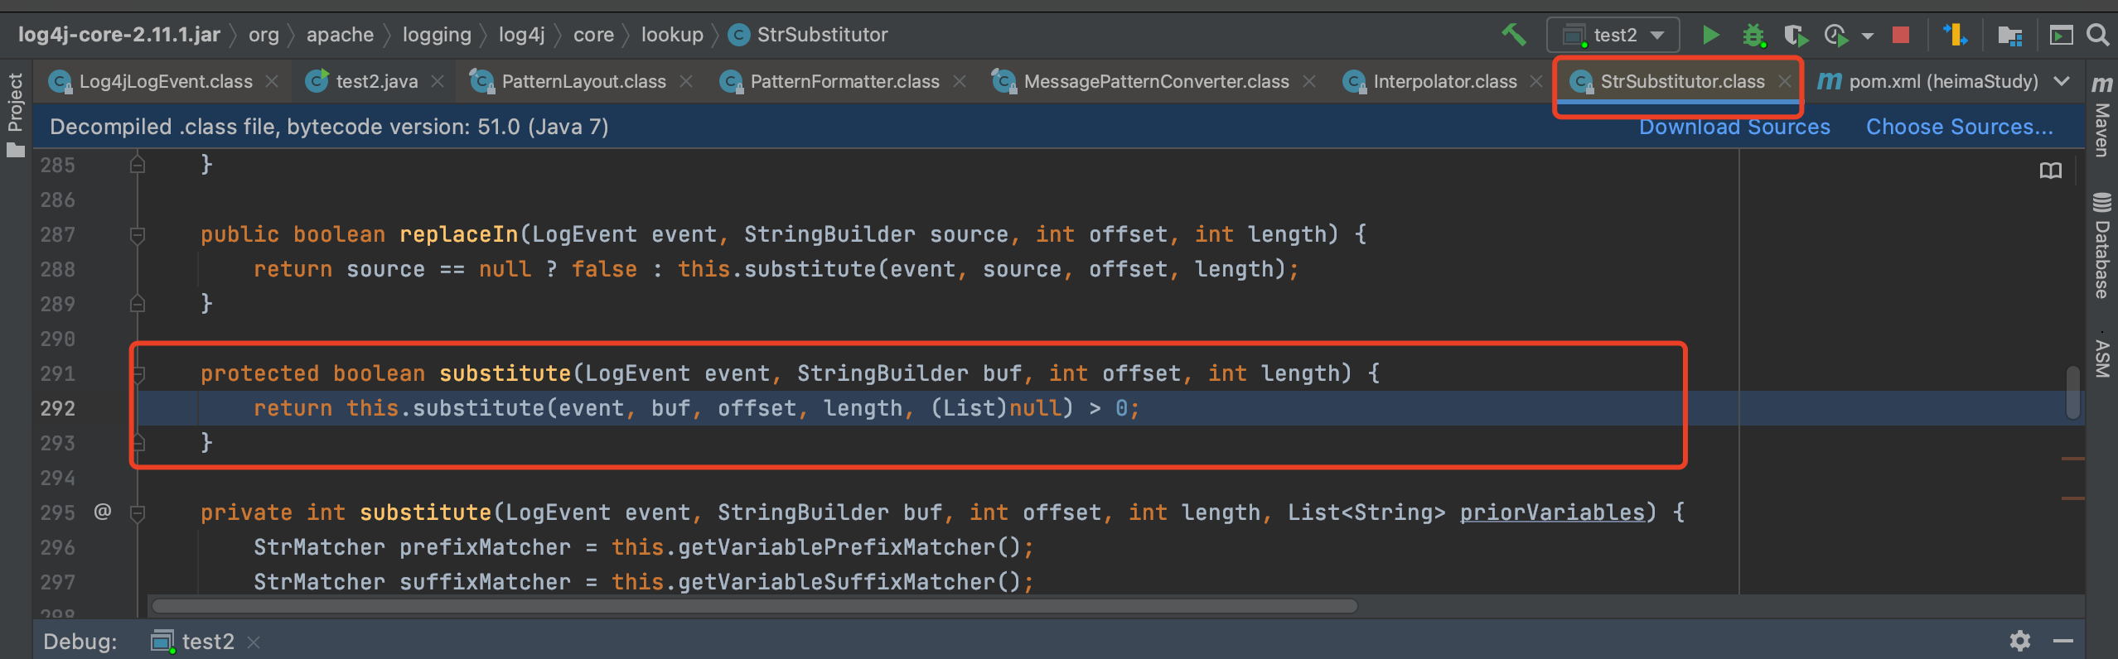Open debug settings with the gear icon
This screenshot has width=2118, height=659.
[x=2020, y=641]
